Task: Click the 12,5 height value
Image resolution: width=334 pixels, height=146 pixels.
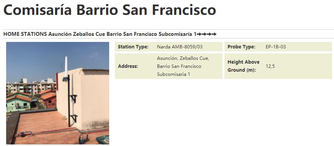Action: [270, 66]
